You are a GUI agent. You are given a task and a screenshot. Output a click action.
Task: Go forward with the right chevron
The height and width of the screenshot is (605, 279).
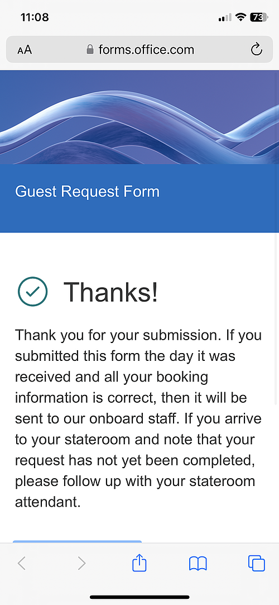[x=81, y=563]
